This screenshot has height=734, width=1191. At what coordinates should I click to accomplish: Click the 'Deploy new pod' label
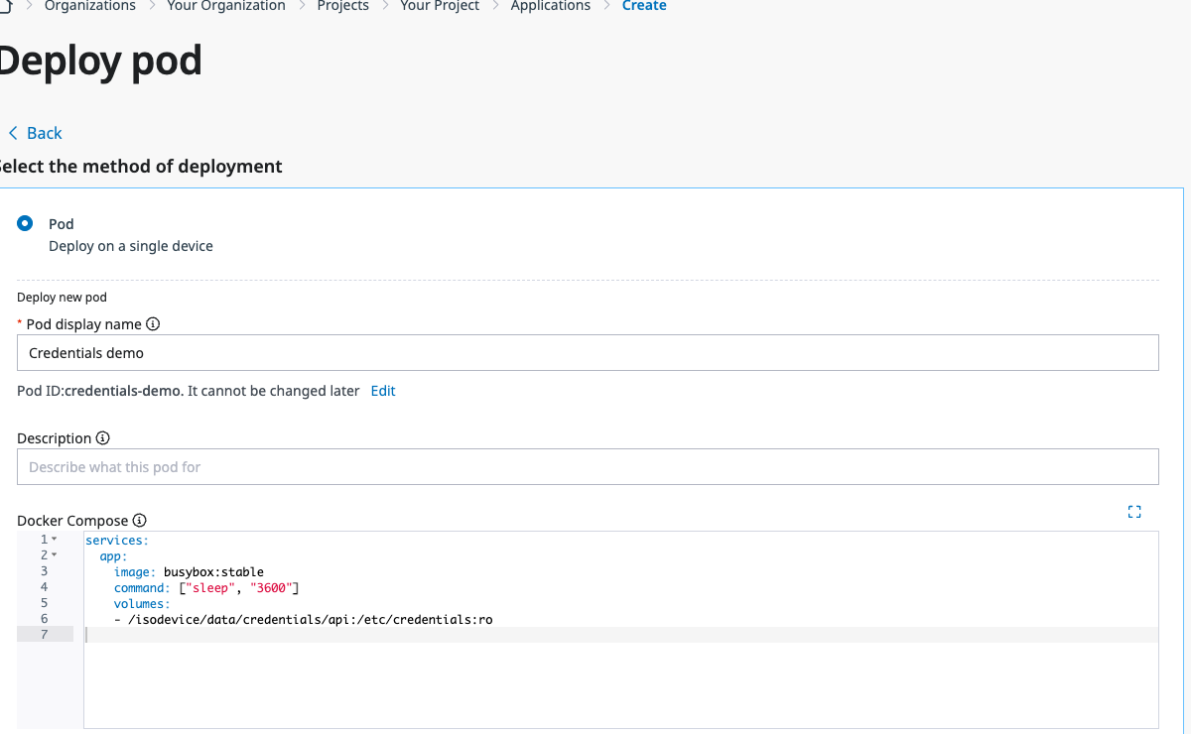(62, 298)
